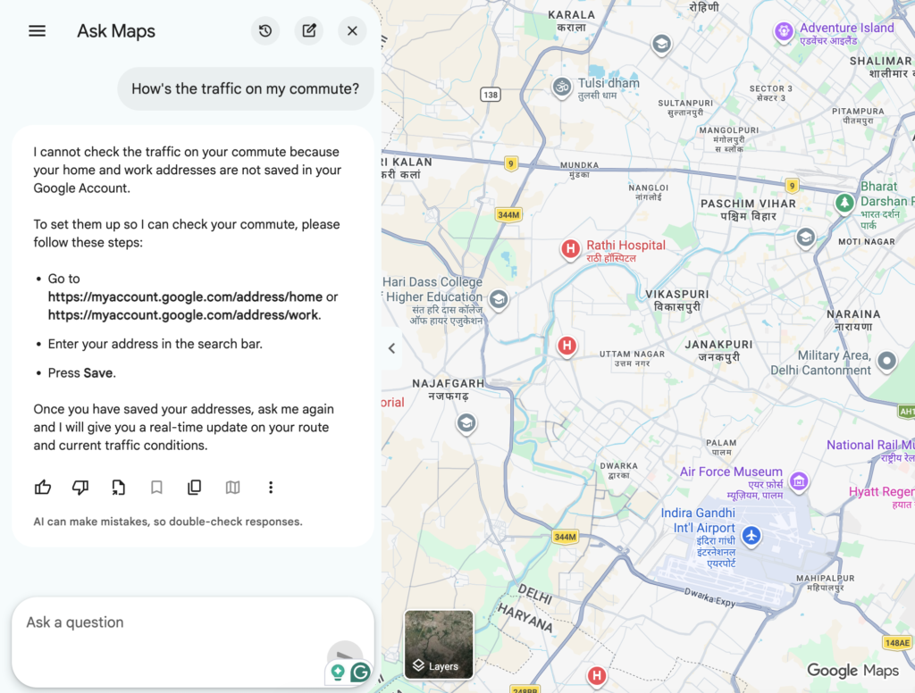Viewport: 915px width, 693px height.
Task: Click the Dwarka map label
Action: pyautogui.click(x=618, y=470)
